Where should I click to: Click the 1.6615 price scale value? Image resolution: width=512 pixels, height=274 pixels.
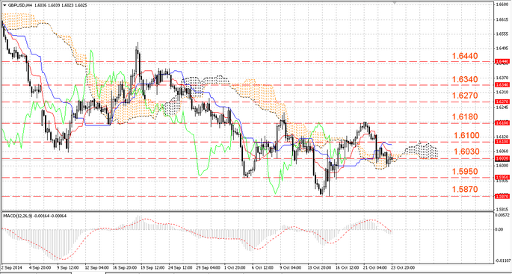pyautogui.click(x=502, y=19)
